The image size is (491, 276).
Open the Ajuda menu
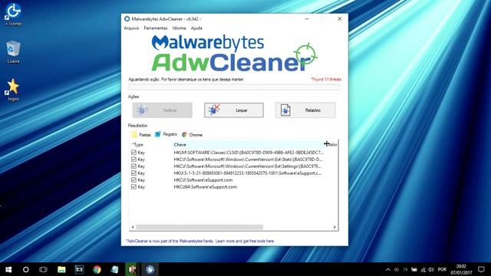click(196, 28)
